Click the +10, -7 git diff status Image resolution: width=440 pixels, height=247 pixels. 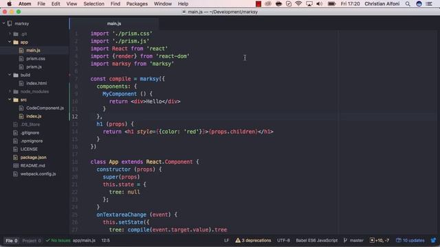point(379,240)
